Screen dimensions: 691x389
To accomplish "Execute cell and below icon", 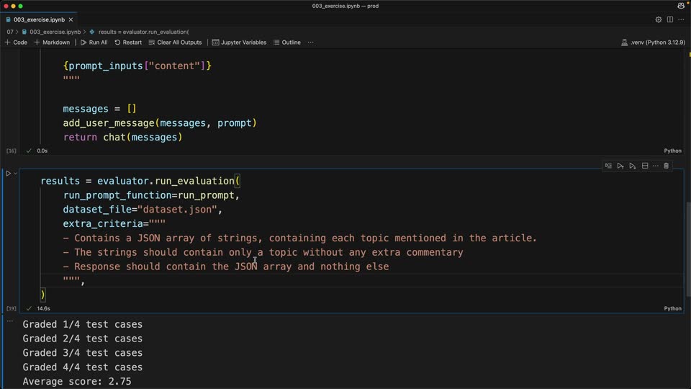I will pyautogui.click(x=633, y=166).
